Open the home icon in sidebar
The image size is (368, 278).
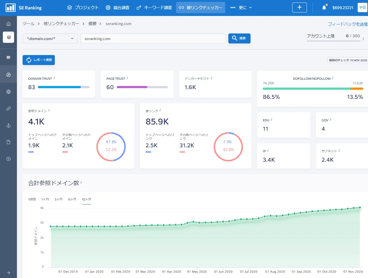[8, 24]
